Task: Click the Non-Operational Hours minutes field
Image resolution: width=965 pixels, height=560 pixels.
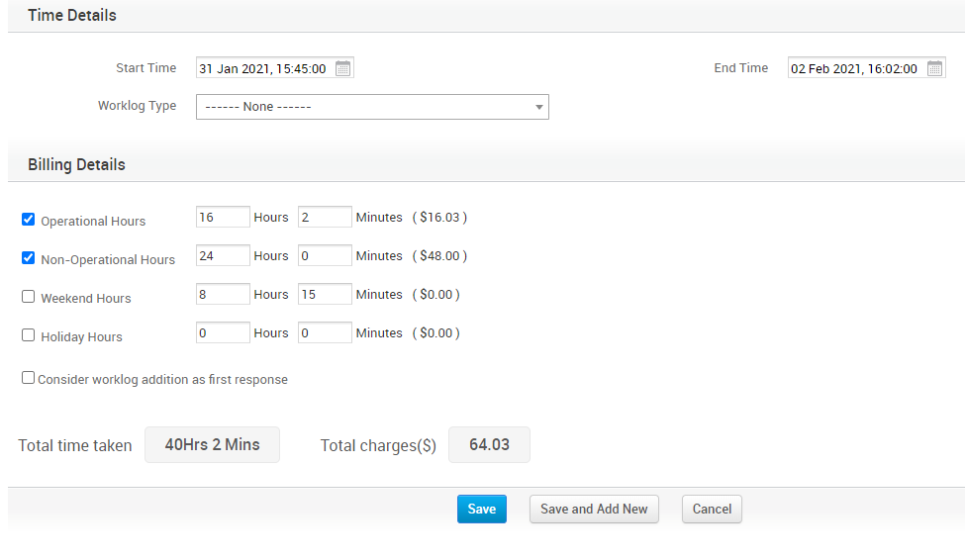Action: pyautogui.click(x=325, y=255)
